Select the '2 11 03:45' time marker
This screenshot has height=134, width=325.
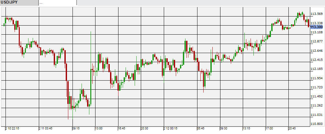point(46,128)
